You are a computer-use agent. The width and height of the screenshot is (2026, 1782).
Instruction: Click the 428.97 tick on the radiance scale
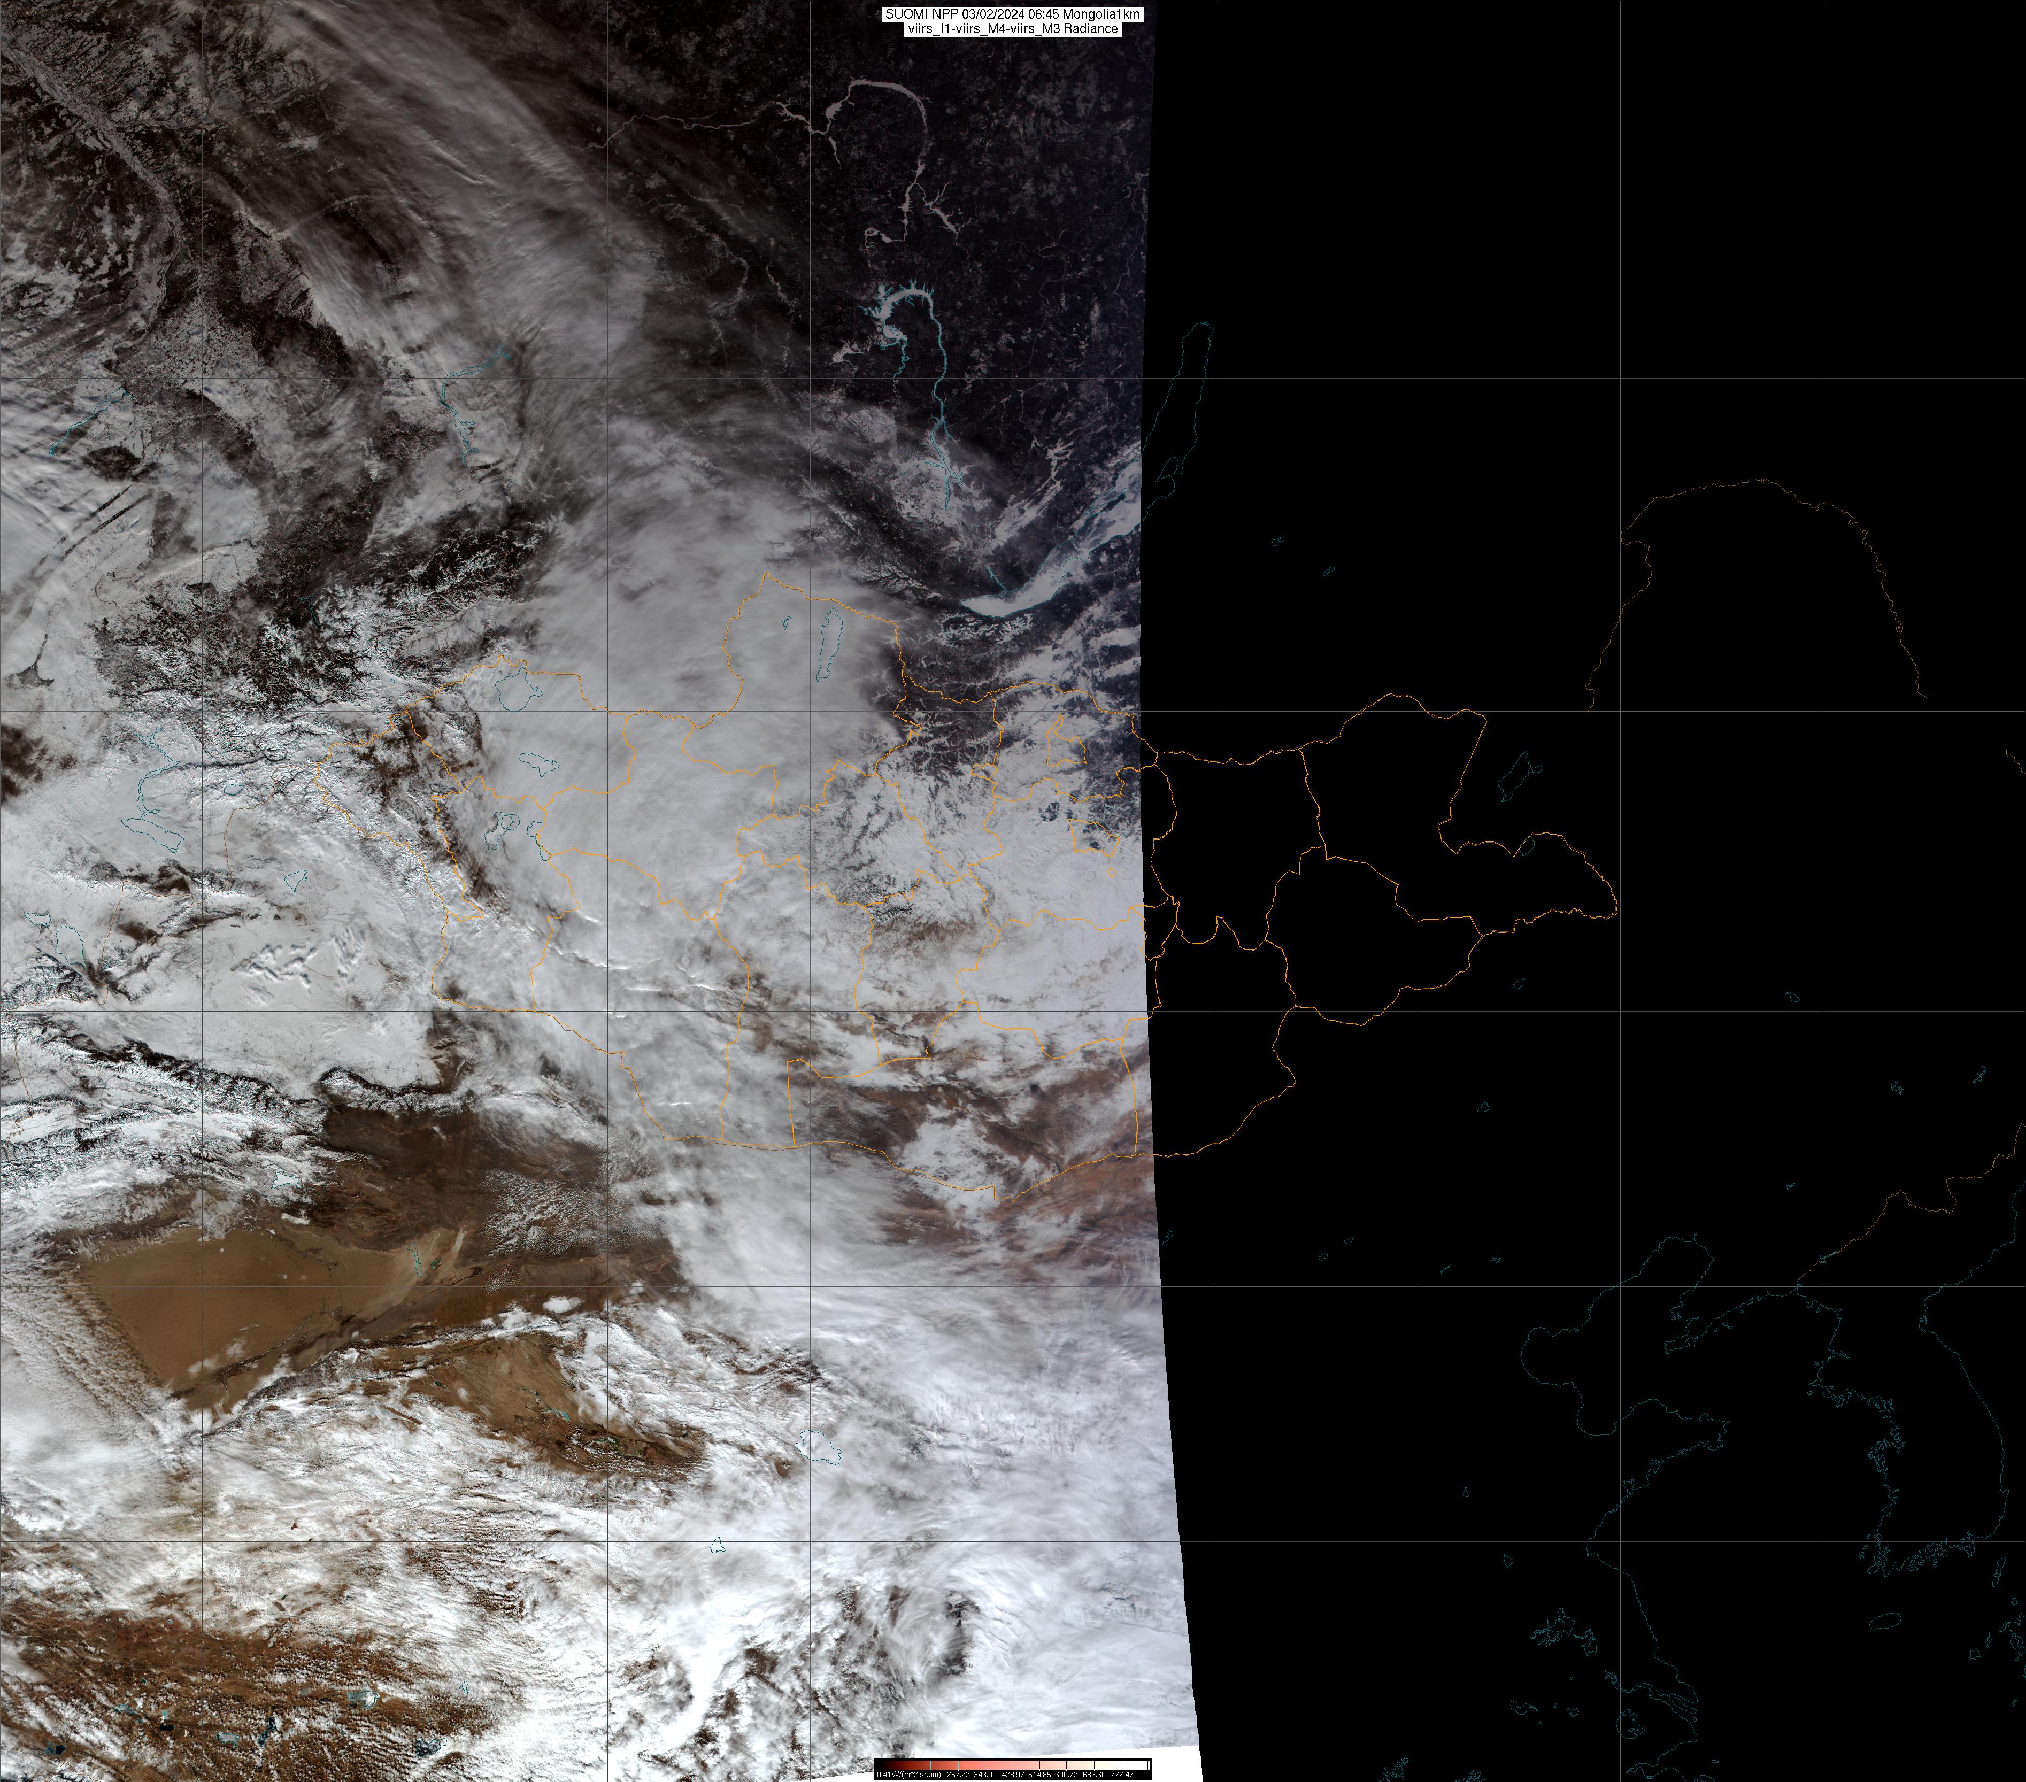[x=1013, y=1775]
